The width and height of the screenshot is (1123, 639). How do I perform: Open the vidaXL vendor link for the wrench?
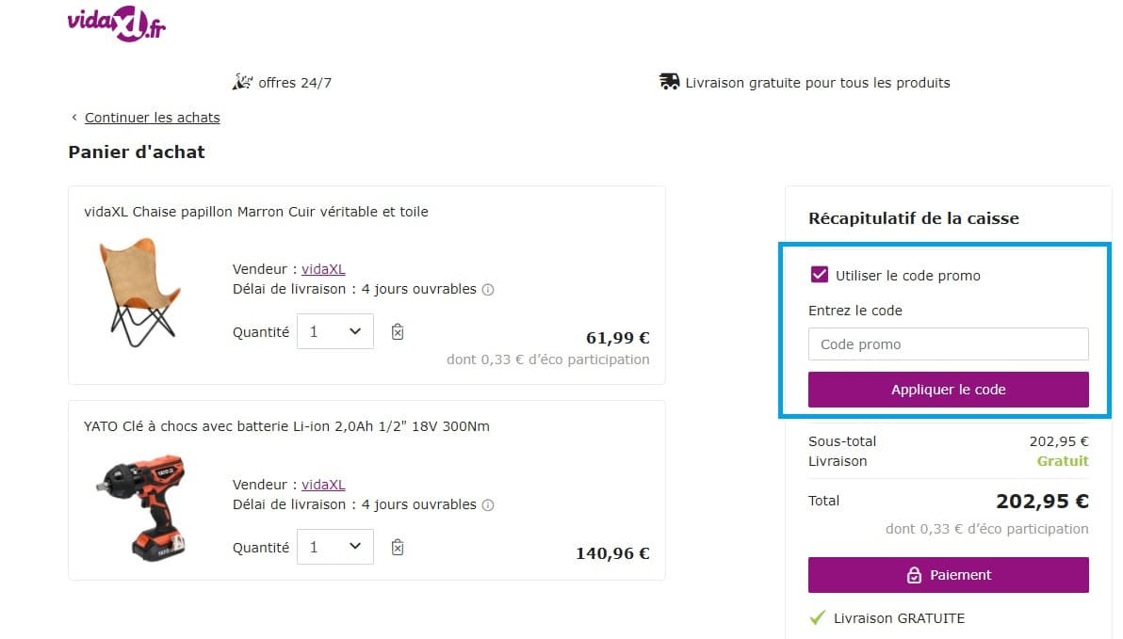323,484
